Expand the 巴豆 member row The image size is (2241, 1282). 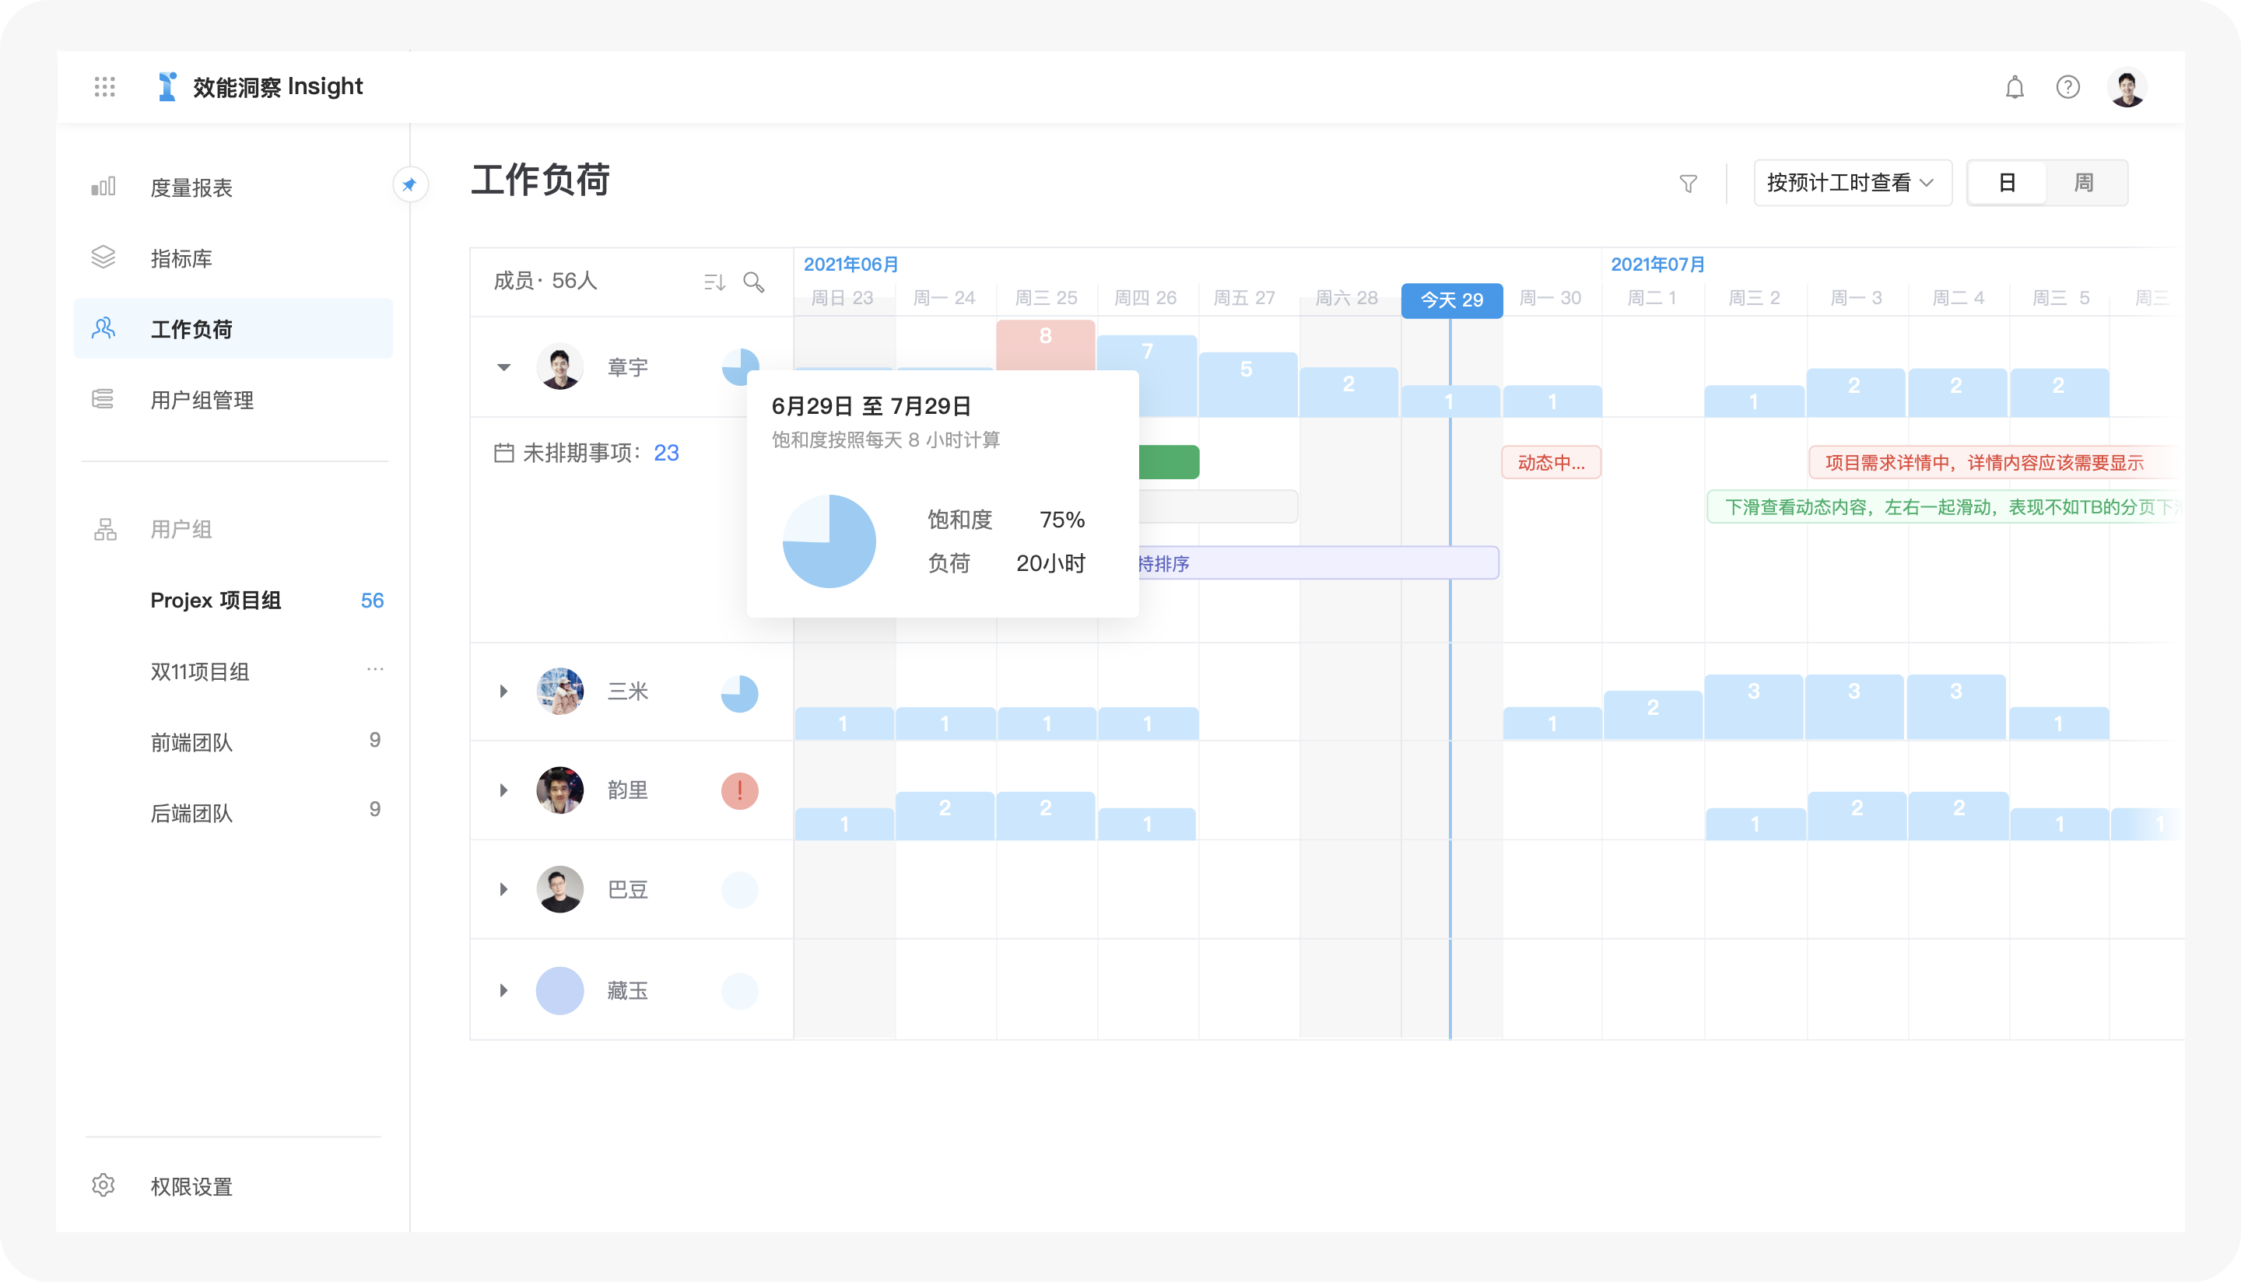503,889
